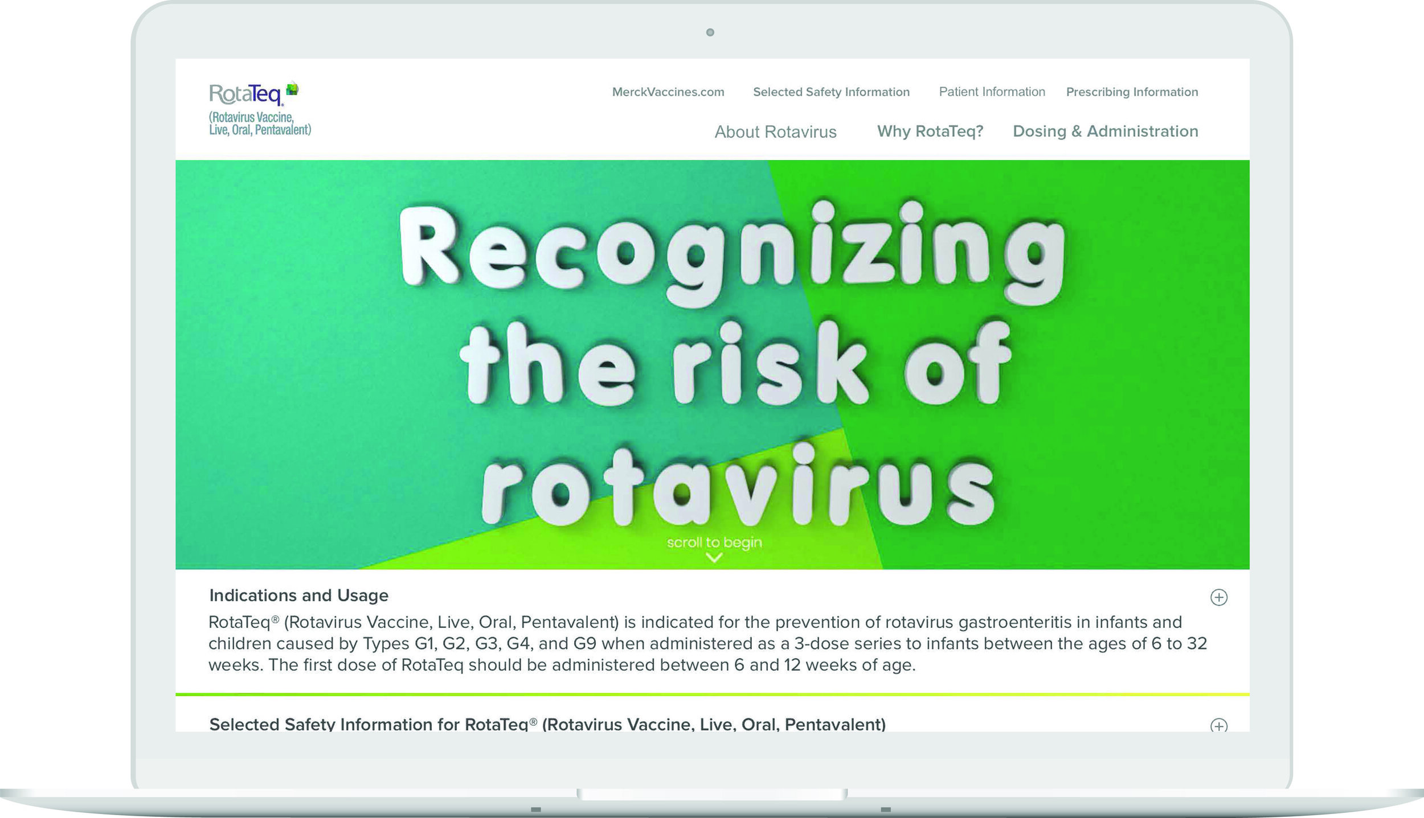Viewport: 1424px width, 818px height.
Task: Go to Why RotaTeq? menu
Action: [930, 131]
